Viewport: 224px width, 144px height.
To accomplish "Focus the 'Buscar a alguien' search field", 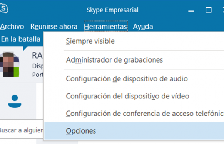I will [x=22, y=130].
